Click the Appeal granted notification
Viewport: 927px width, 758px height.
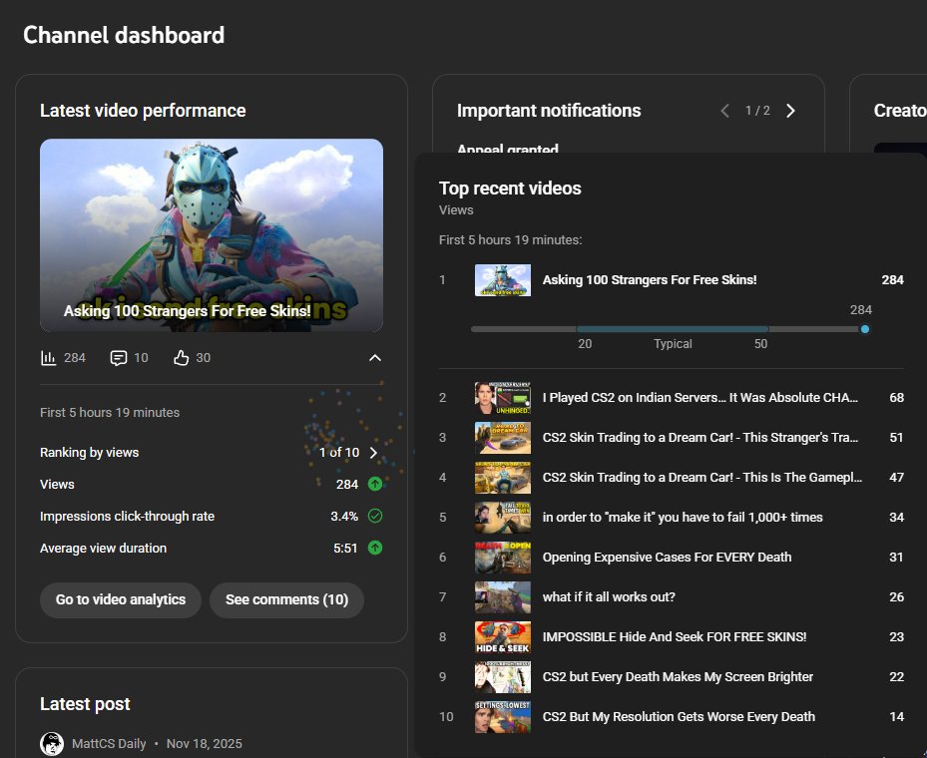(507, 150)
